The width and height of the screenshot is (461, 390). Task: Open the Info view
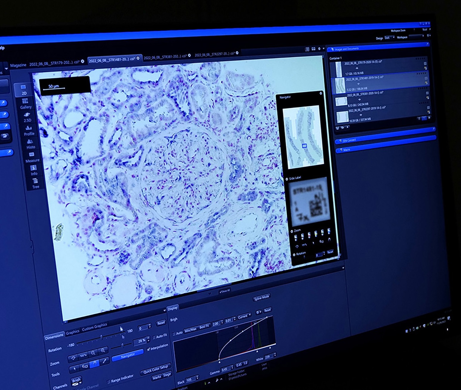pos(34,170)
